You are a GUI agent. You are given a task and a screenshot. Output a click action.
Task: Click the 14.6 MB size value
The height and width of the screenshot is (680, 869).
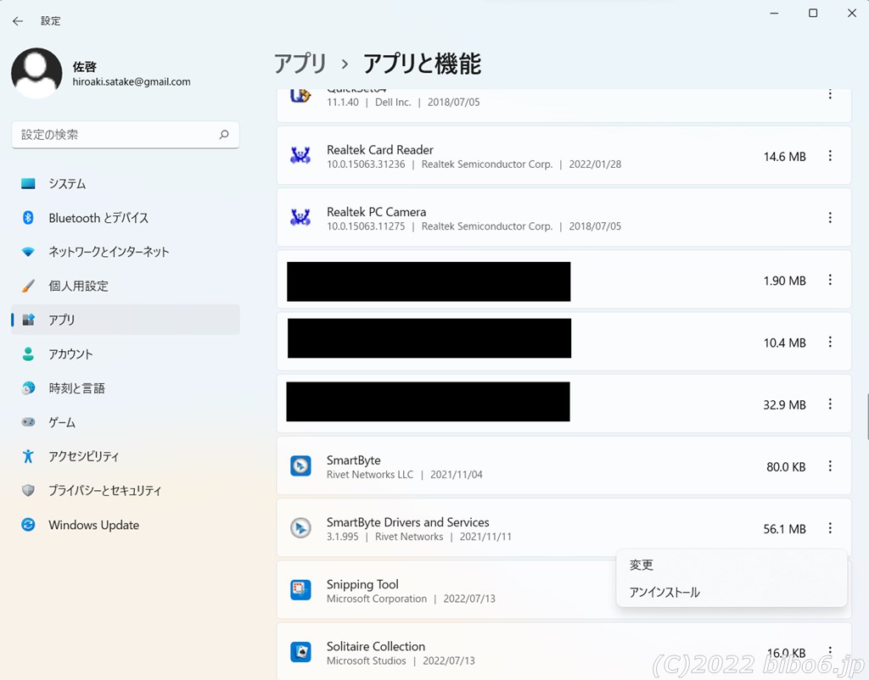point(785,157)
